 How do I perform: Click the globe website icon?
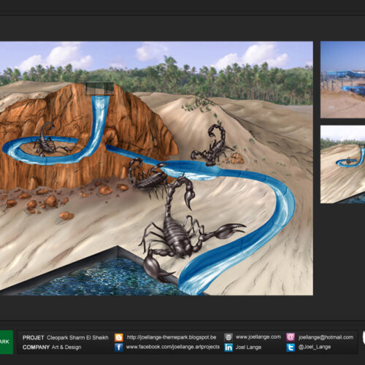[228, 337]
